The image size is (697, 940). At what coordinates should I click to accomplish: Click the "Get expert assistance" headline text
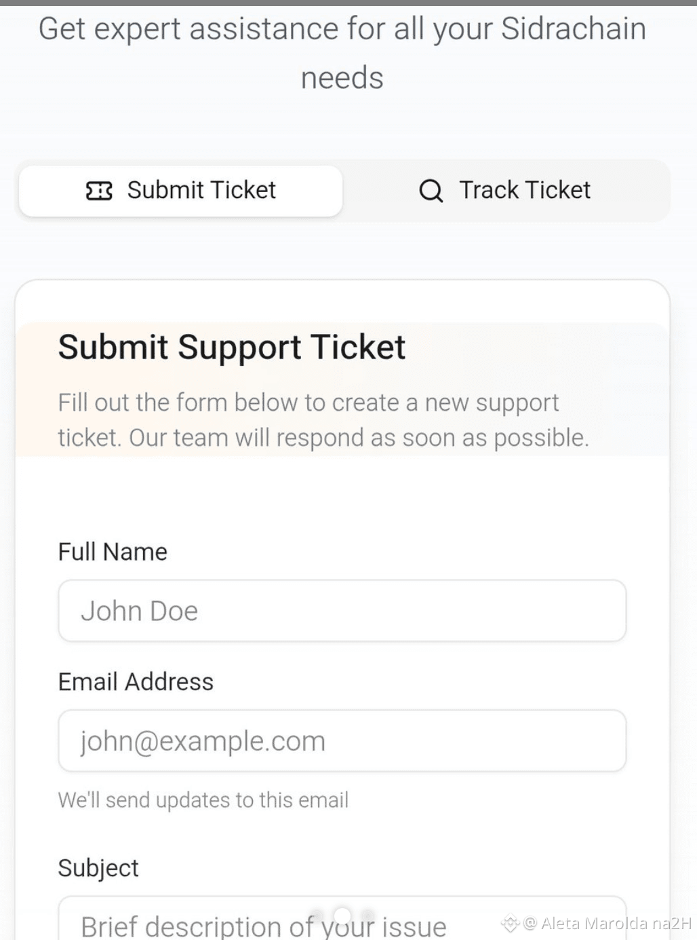(342, 53)
